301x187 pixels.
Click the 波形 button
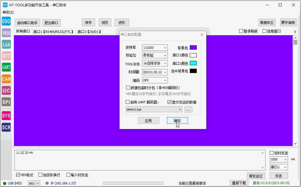(x=122, y=23)
